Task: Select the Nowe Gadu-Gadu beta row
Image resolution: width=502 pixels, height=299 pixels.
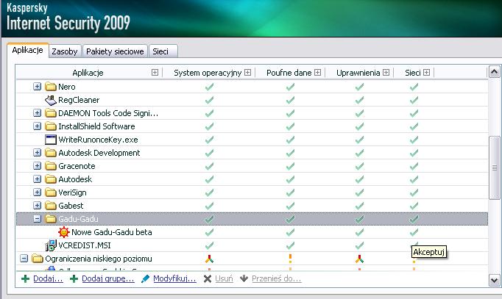Action: (x=252, y=232)
